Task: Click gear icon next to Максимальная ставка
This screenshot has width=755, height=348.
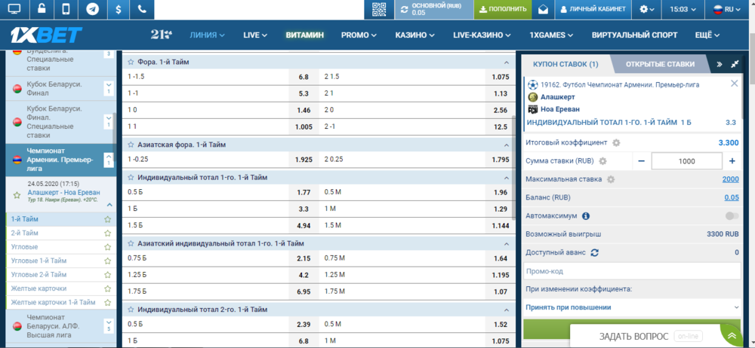Action: click(x=611, y=179)
